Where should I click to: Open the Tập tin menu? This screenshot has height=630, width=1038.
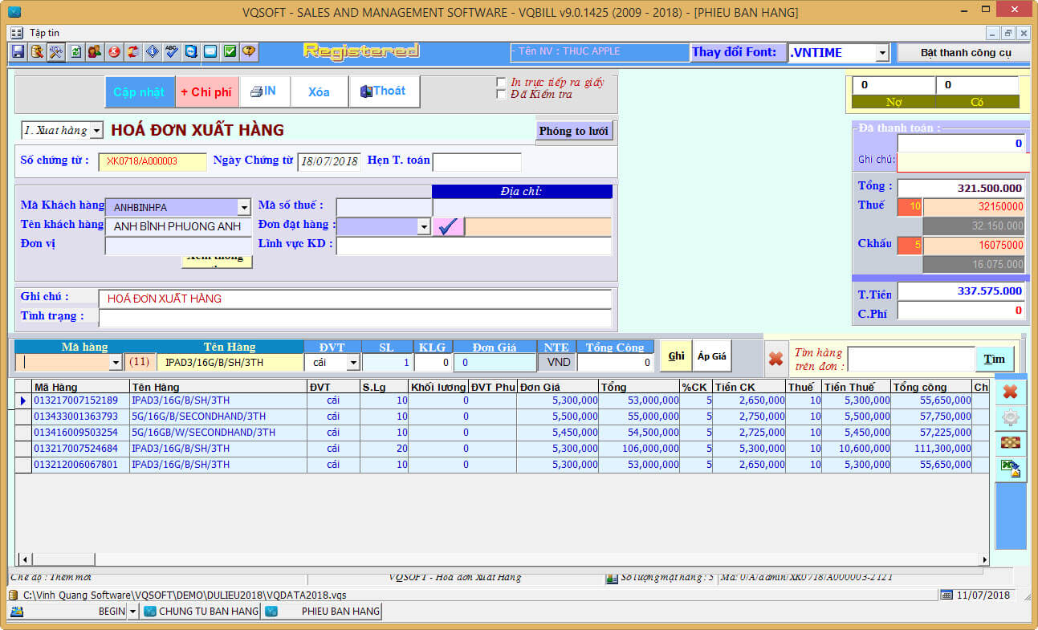point(44,33)
